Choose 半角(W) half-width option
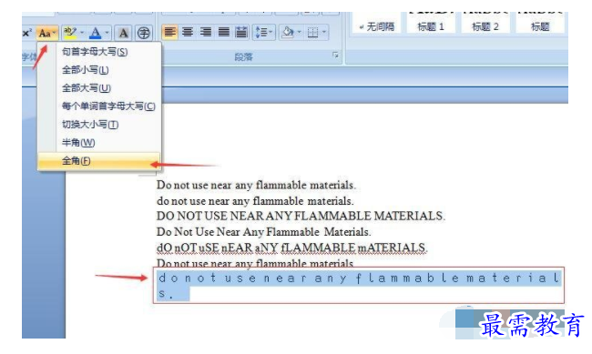 click(x=99, y=142)
